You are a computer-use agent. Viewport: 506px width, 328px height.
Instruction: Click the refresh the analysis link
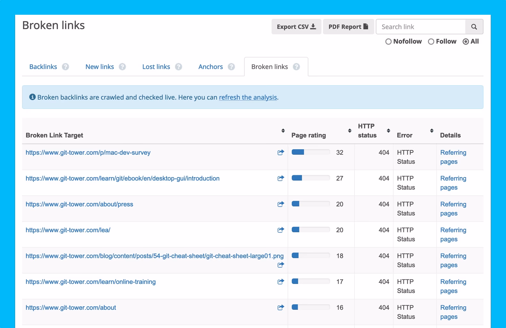[248, 97]
